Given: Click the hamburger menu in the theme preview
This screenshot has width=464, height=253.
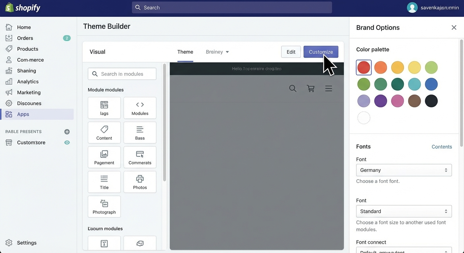Looking at the screenshot, I should pos(328,88).
